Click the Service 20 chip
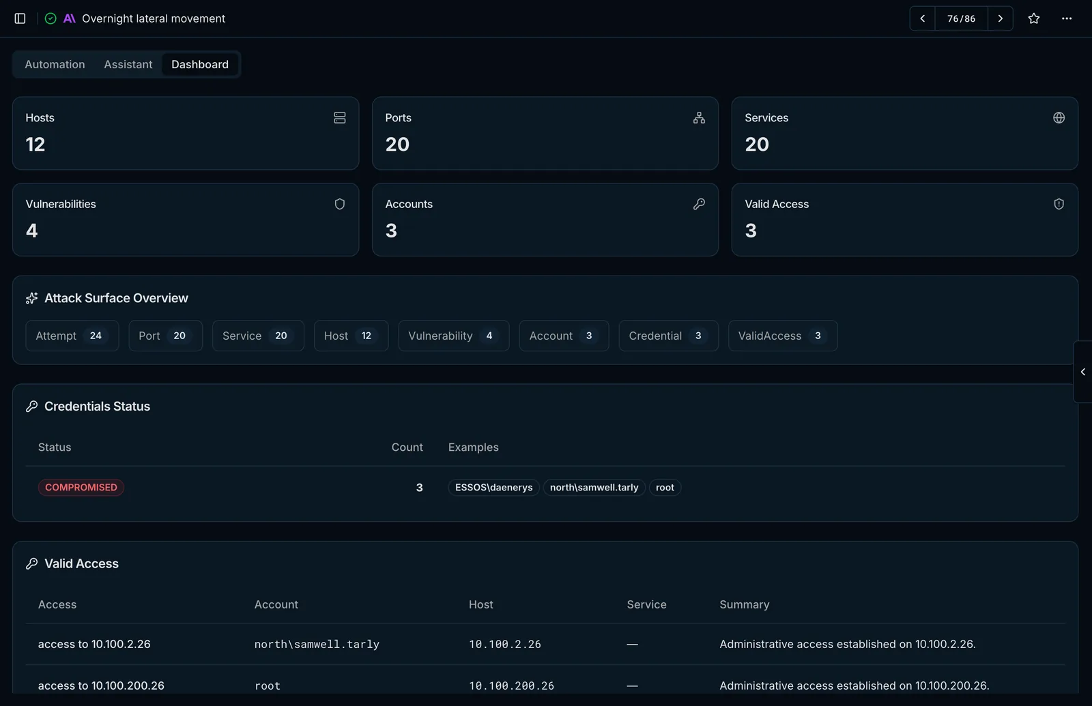The image size is (1092, 706). (258, 336)
